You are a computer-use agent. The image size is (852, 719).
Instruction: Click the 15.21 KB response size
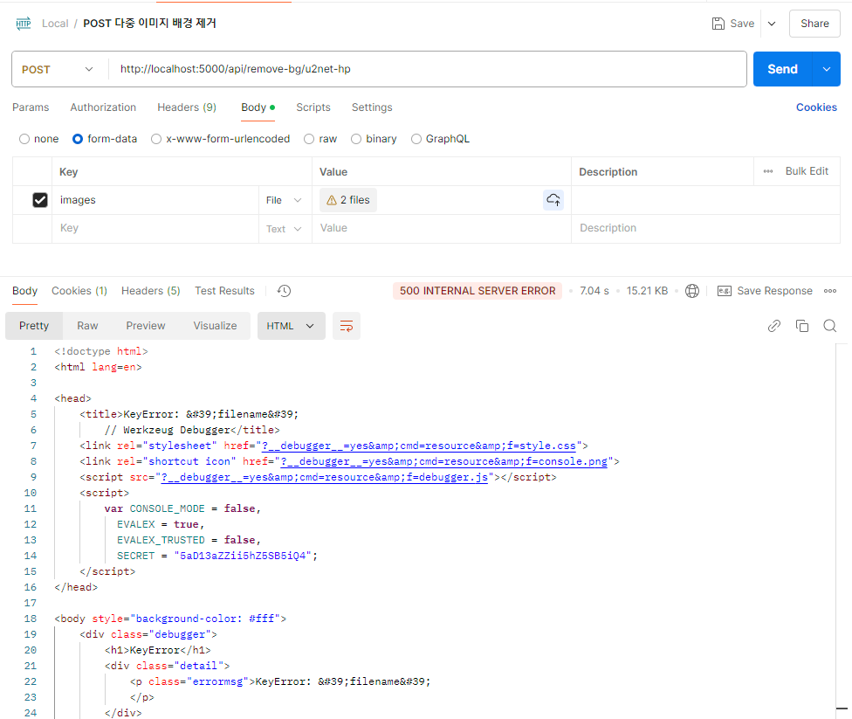647,291
